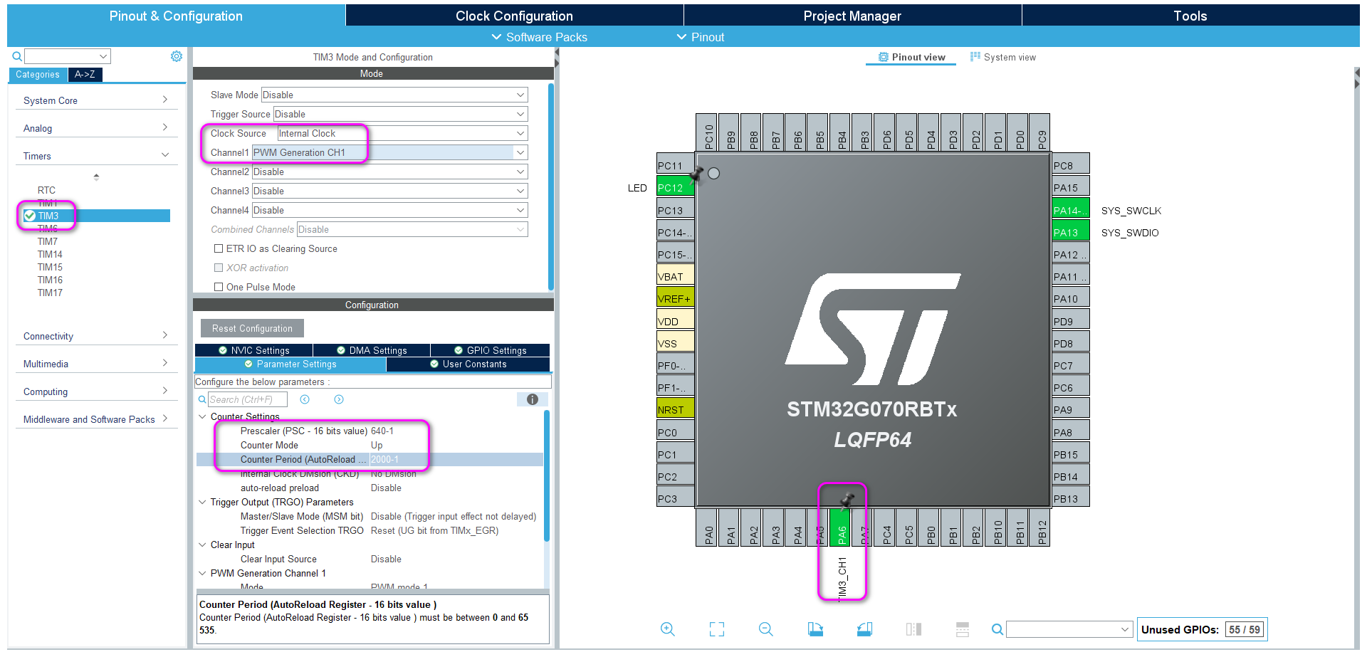1367x657 pixels.
Task: Select TIM14 in timers list
Action: [x=50, y=254]
